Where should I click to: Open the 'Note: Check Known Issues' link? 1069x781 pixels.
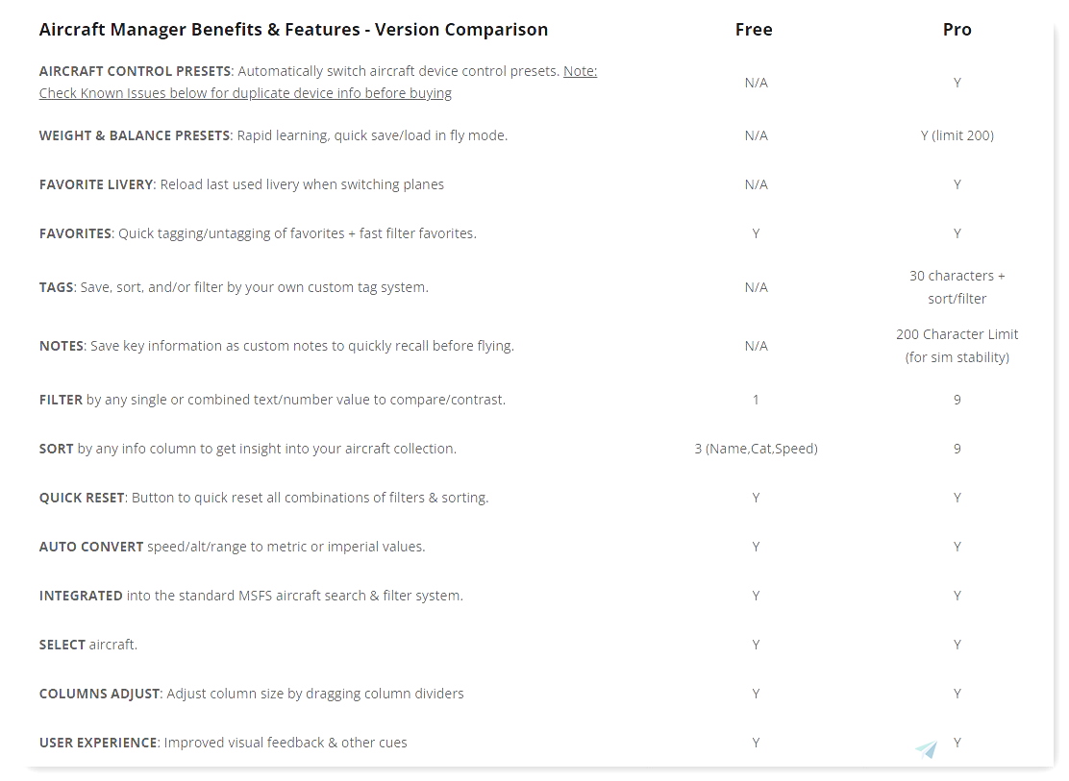581,71
